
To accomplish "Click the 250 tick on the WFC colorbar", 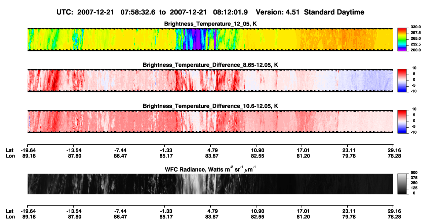I will coord(414,183).
